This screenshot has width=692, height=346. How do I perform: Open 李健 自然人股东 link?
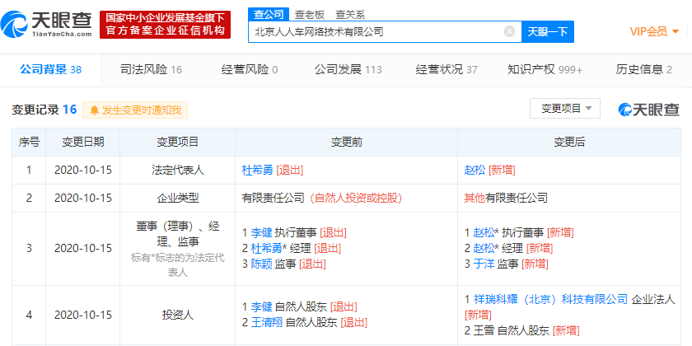tap(261, 306)
